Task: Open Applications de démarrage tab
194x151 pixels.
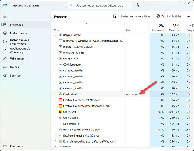Action: point(25,50)
